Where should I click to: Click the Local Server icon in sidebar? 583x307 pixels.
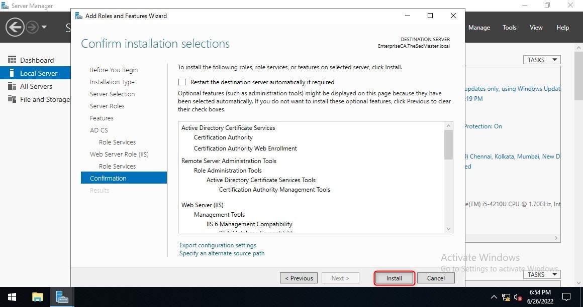(x=12, y=73)
